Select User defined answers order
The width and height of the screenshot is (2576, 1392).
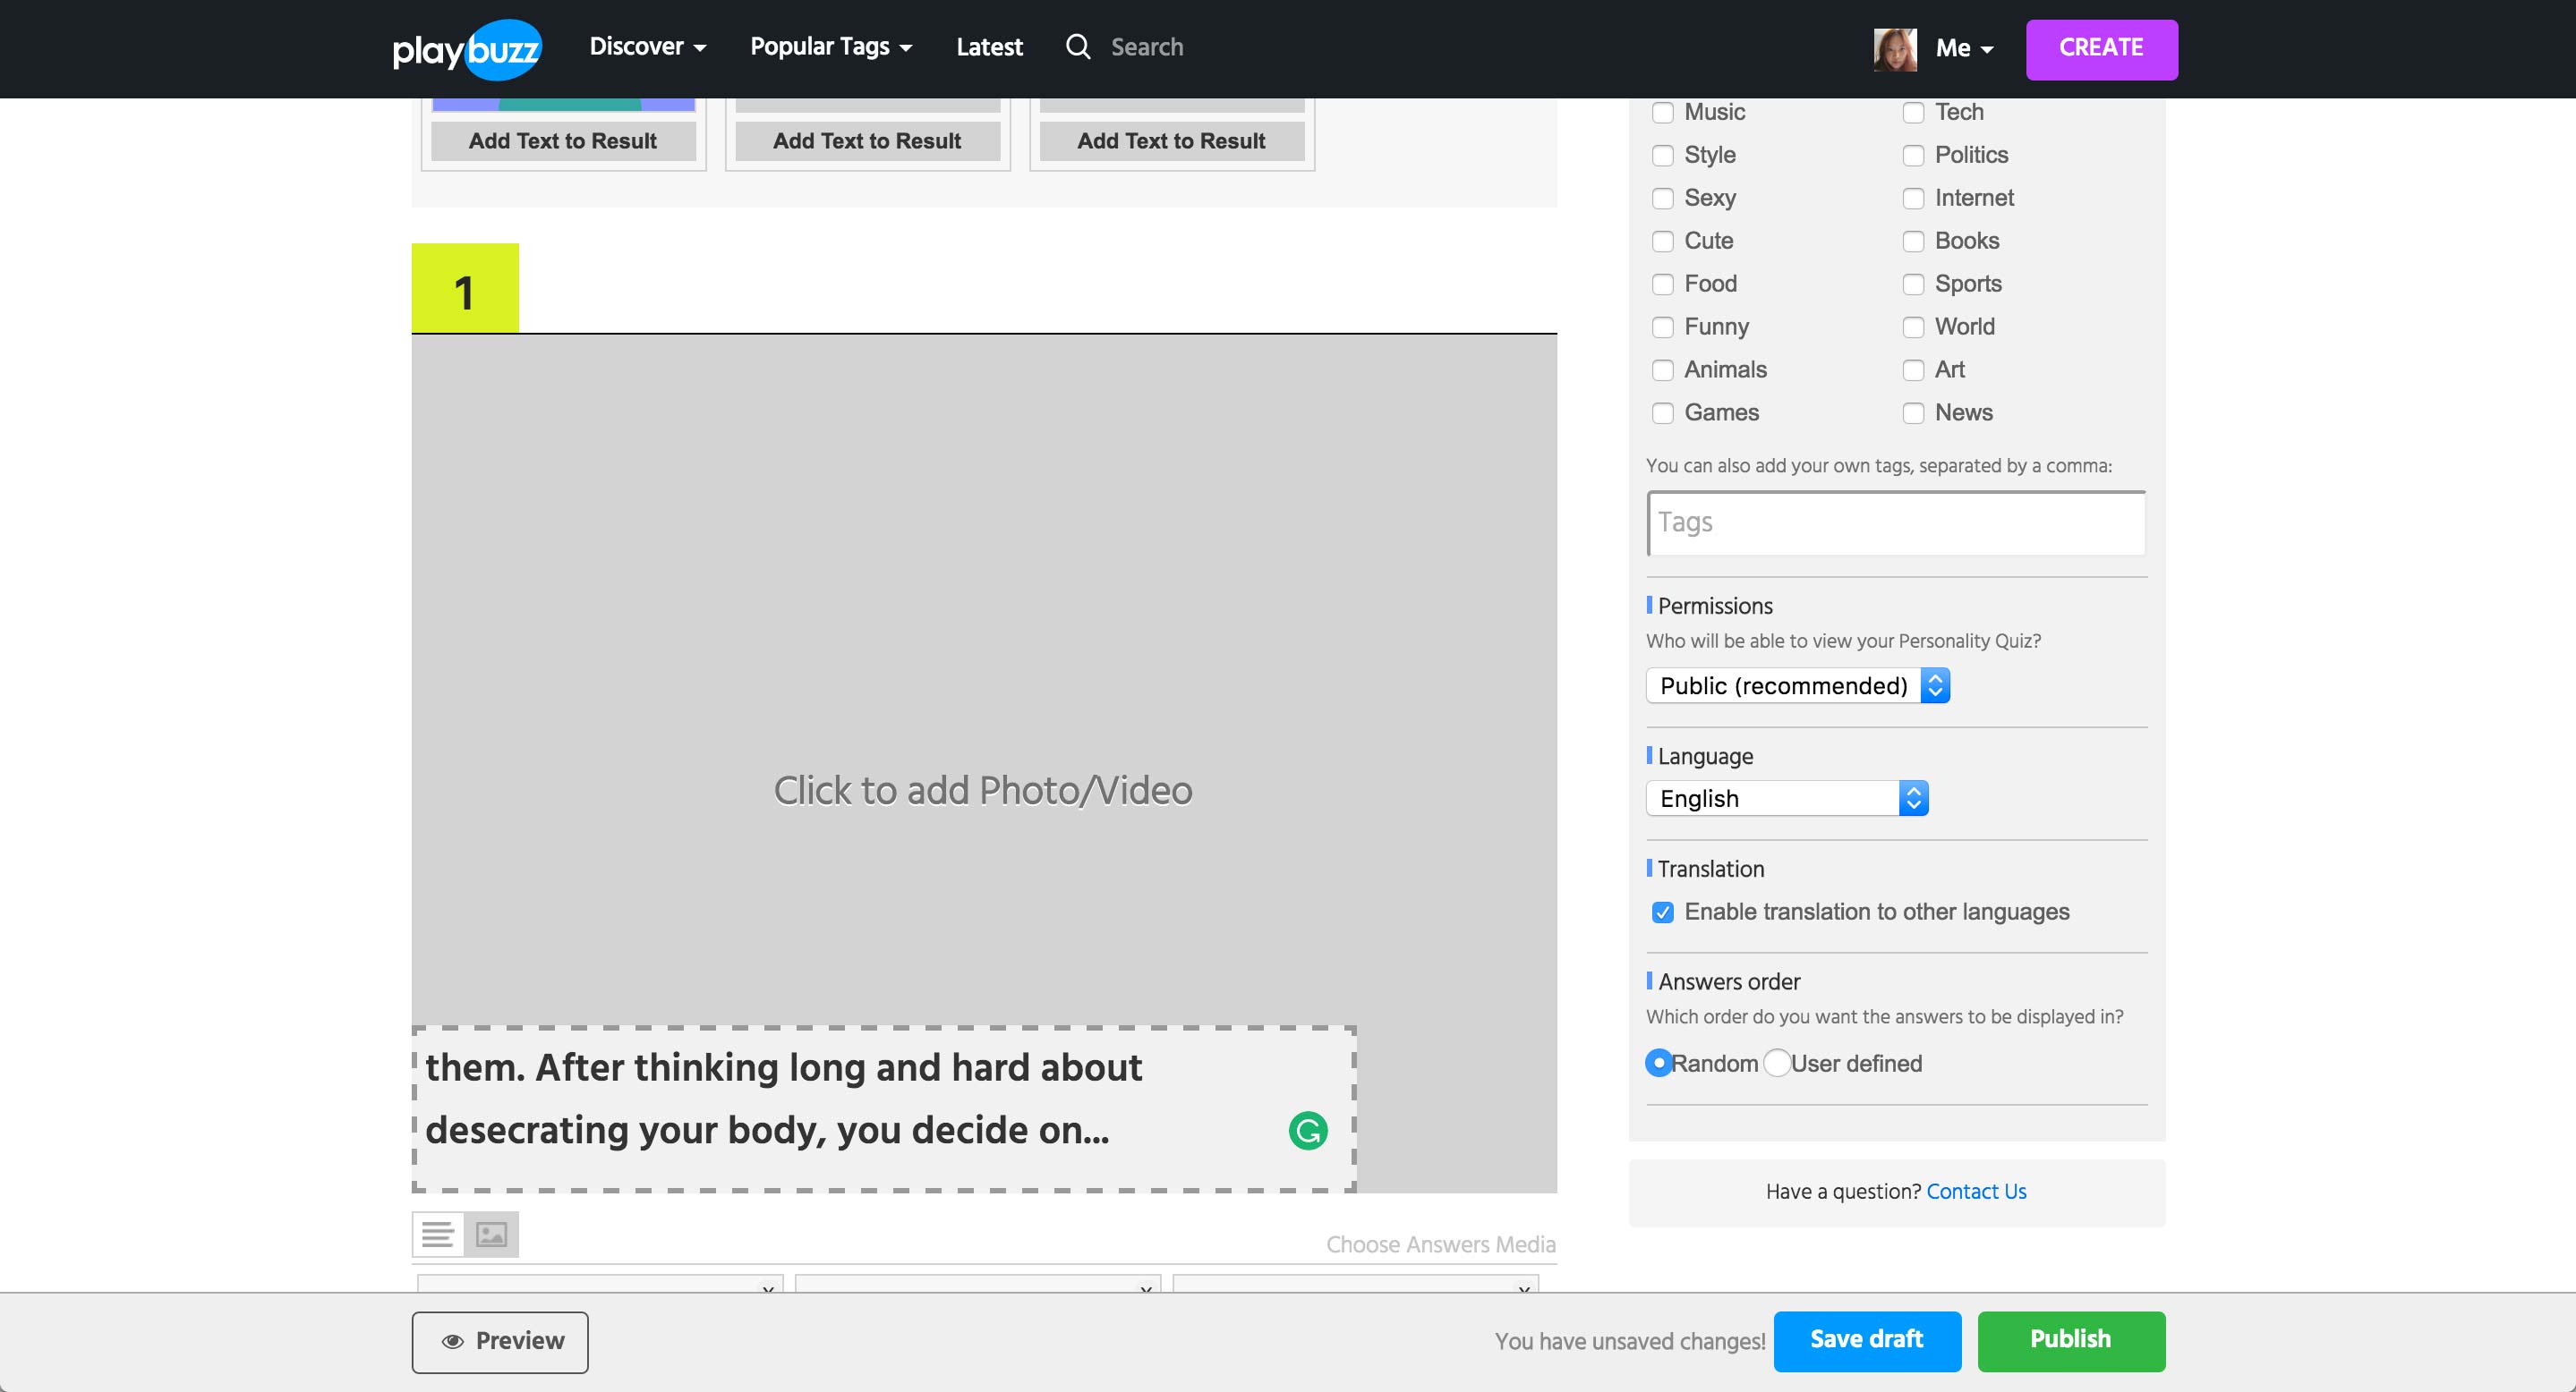1776,1062
